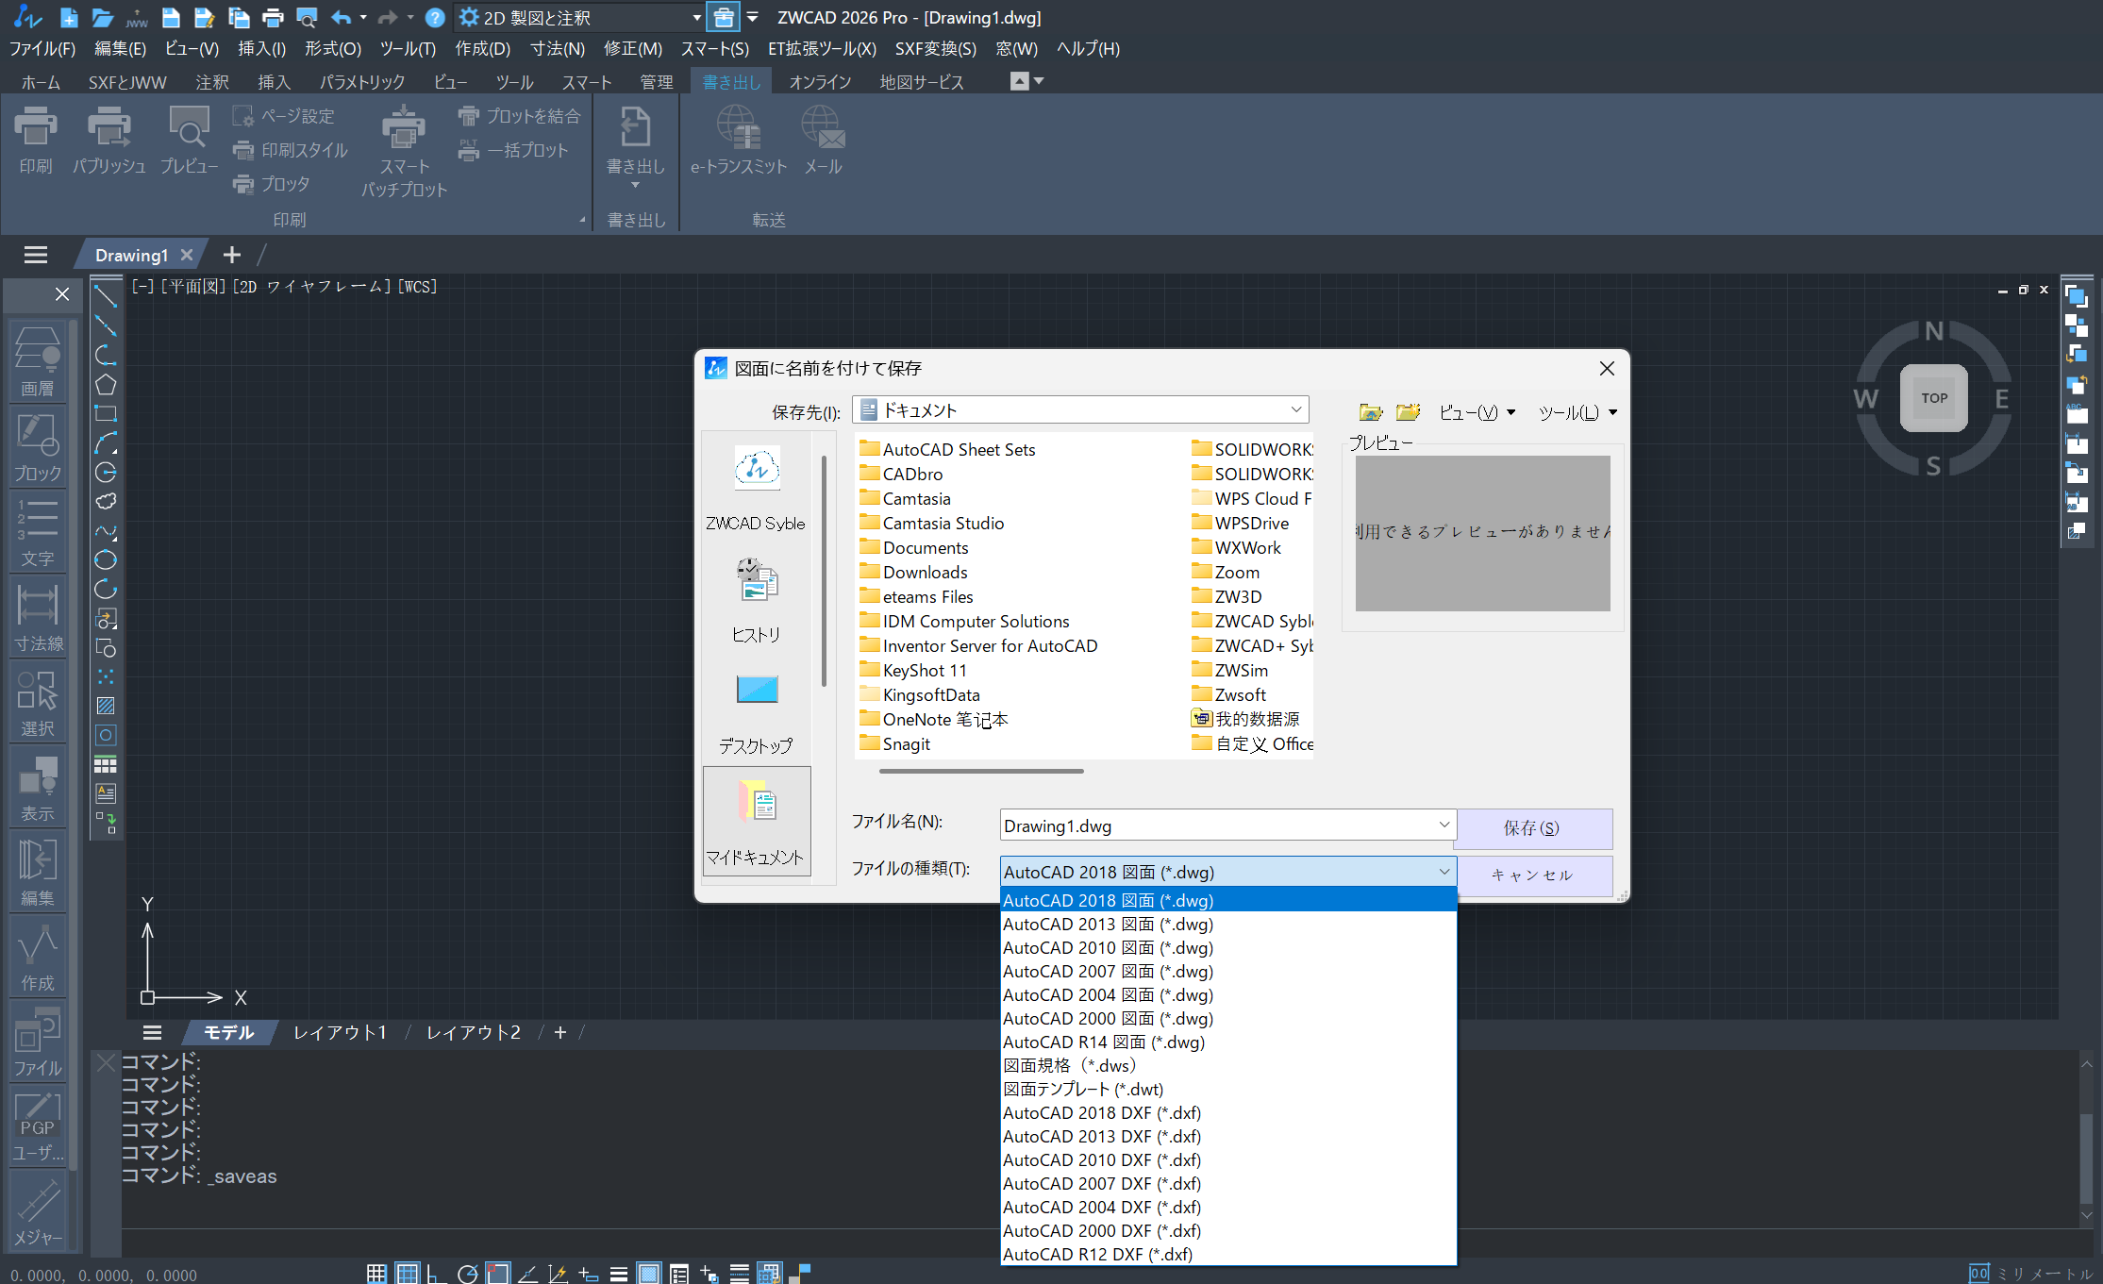Screen dimensions: 2103x1284
Task: Switch to the ホーム ribbon tab
Action: 41,82
